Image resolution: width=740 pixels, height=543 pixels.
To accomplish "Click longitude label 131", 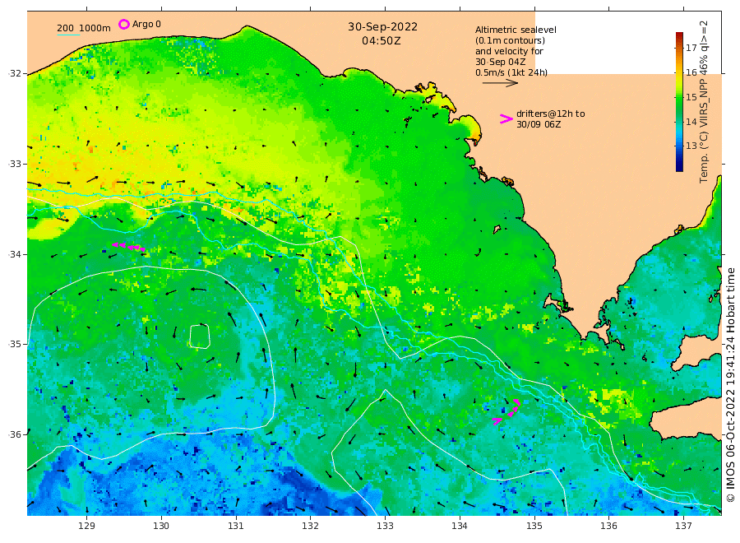I will (x=236, y=526).
